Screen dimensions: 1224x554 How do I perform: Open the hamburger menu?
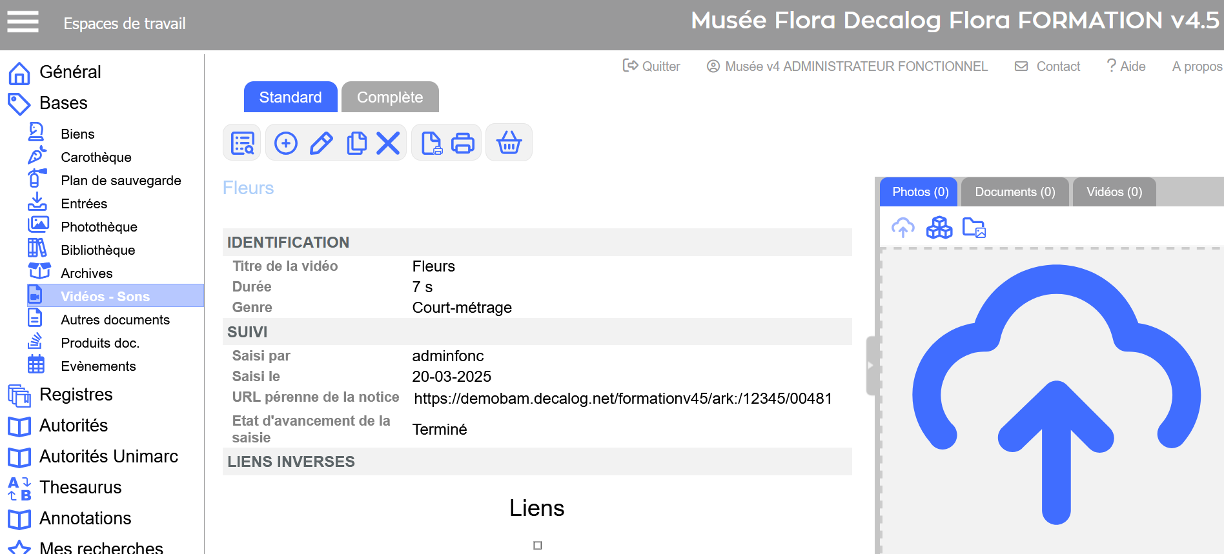[23, 23]
